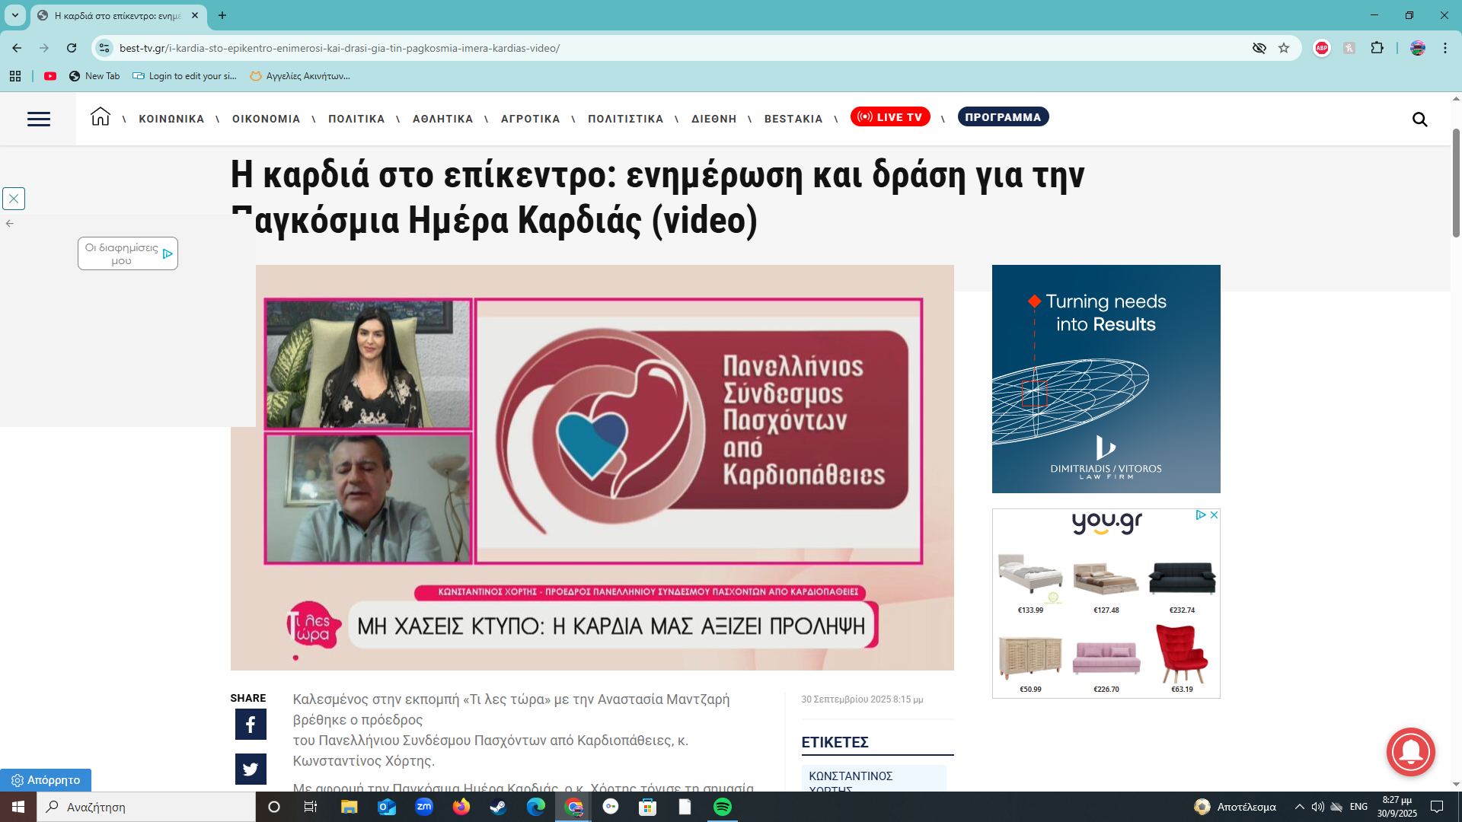Click the ΠΡΟΓΡΑΜΜΑ button
Image resolution: width=1462 pixels, height=822 pixels.
[x=1002, y=117]
